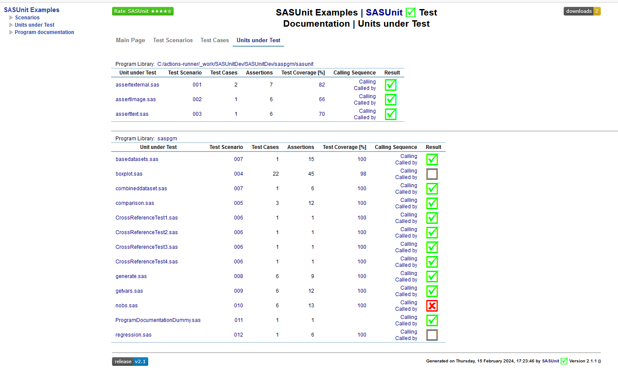618x371 pixels.
Task: Open regression.sas unit link
Action: (x=134, y=335)
